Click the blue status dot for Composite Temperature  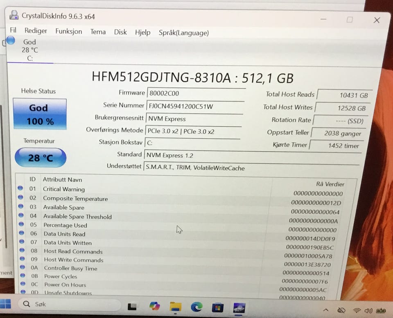20,197
